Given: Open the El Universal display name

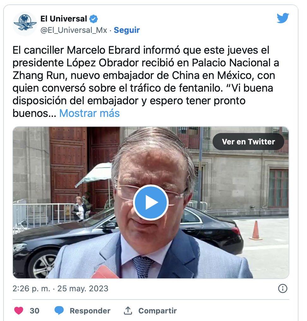Looking at the screenshot, I should click(x=64, y=19).
